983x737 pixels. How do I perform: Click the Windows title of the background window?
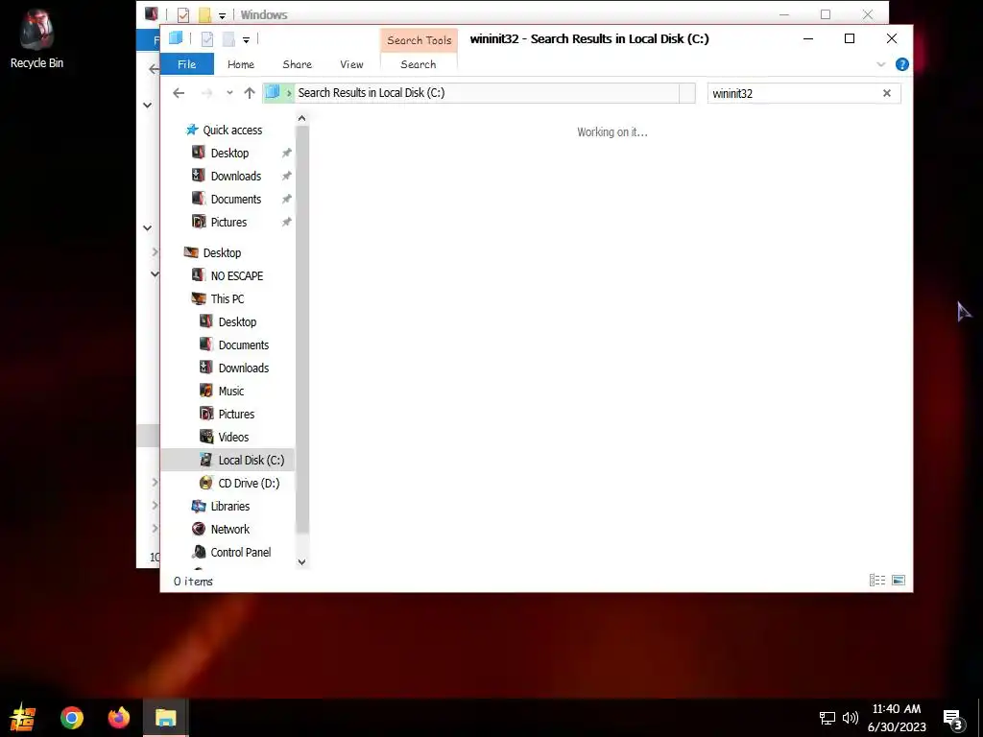click(x=264, y=14)
